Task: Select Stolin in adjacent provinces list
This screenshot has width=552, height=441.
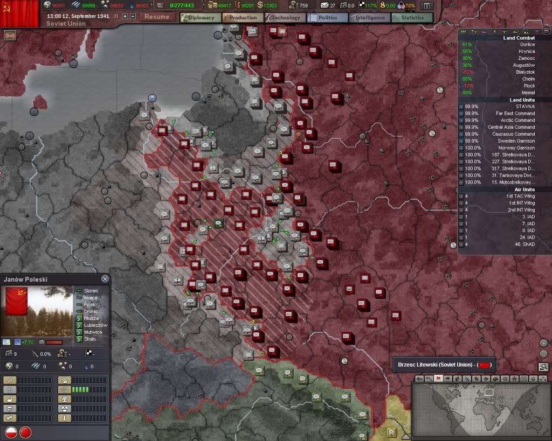Action: [90, 339]
